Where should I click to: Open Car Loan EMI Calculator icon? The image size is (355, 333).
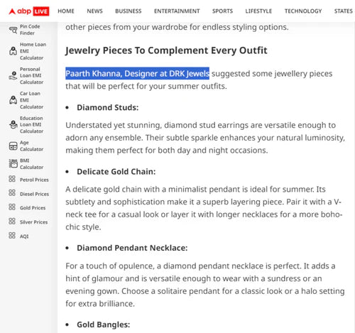pyautogui.click(x=13, y=100)
